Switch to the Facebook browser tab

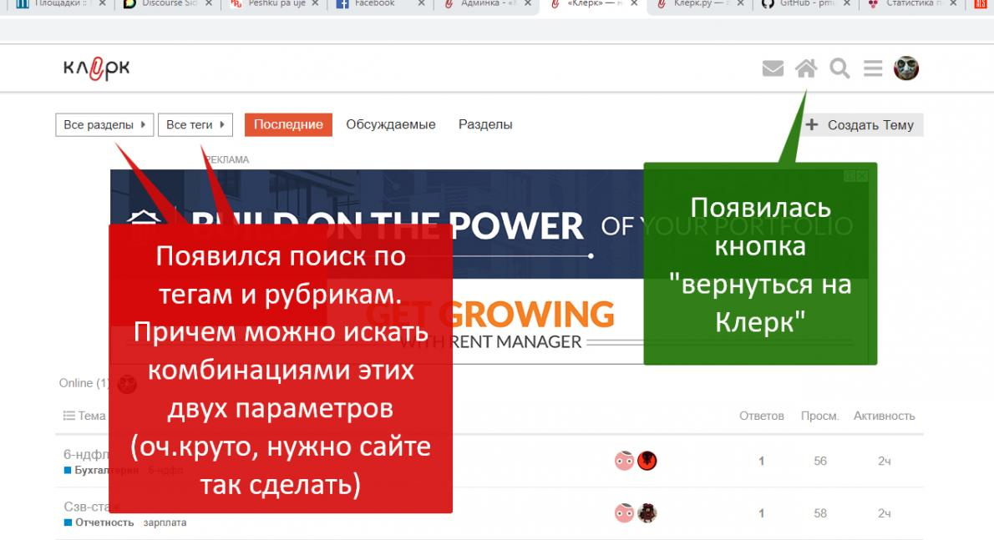coord(374,4)
